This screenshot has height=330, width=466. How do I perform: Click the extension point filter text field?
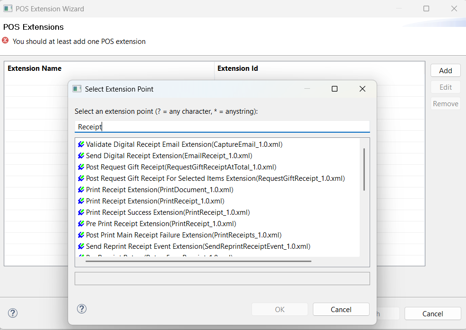click(x=222, y=126)
